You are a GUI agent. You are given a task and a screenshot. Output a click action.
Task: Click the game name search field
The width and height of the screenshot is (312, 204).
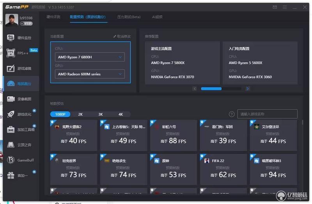pos(267,114)
